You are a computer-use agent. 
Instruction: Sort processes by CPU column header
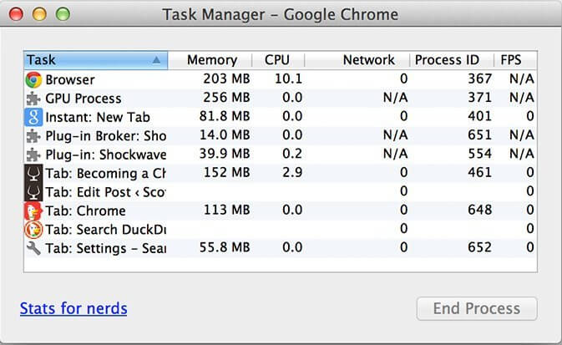[276, 60]
